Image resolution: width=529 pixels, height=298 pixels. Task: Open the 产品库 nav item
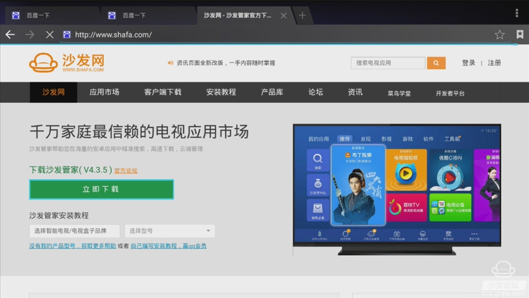click(x=272, y=92)
